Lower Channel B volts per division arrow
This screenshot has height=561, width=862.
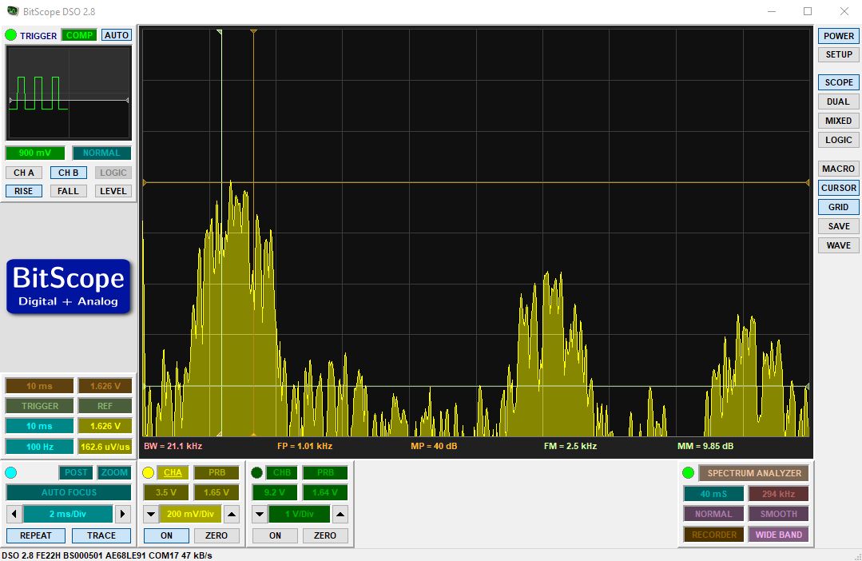click(x=260, y=515)
